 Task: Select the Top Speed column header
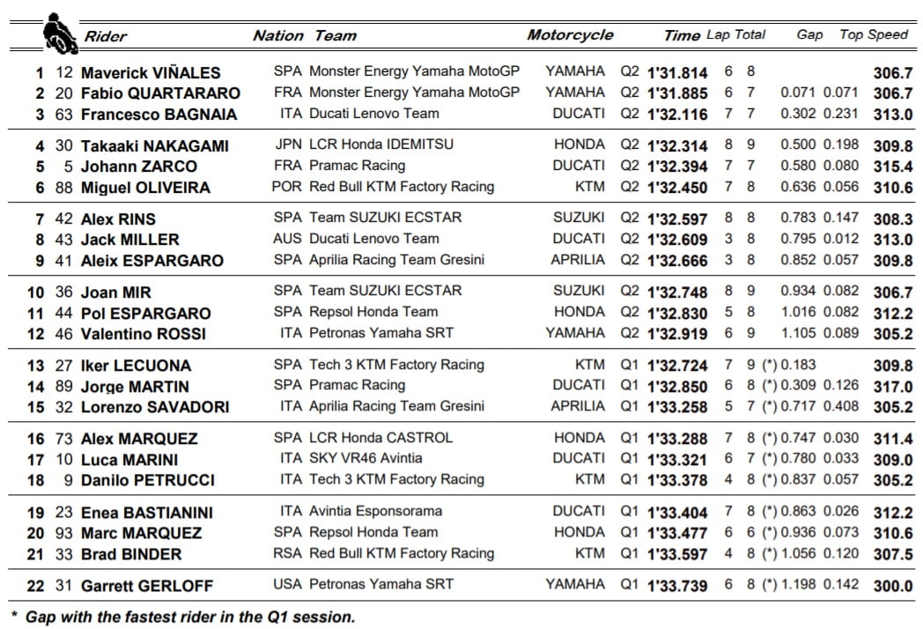click(874, 35)
